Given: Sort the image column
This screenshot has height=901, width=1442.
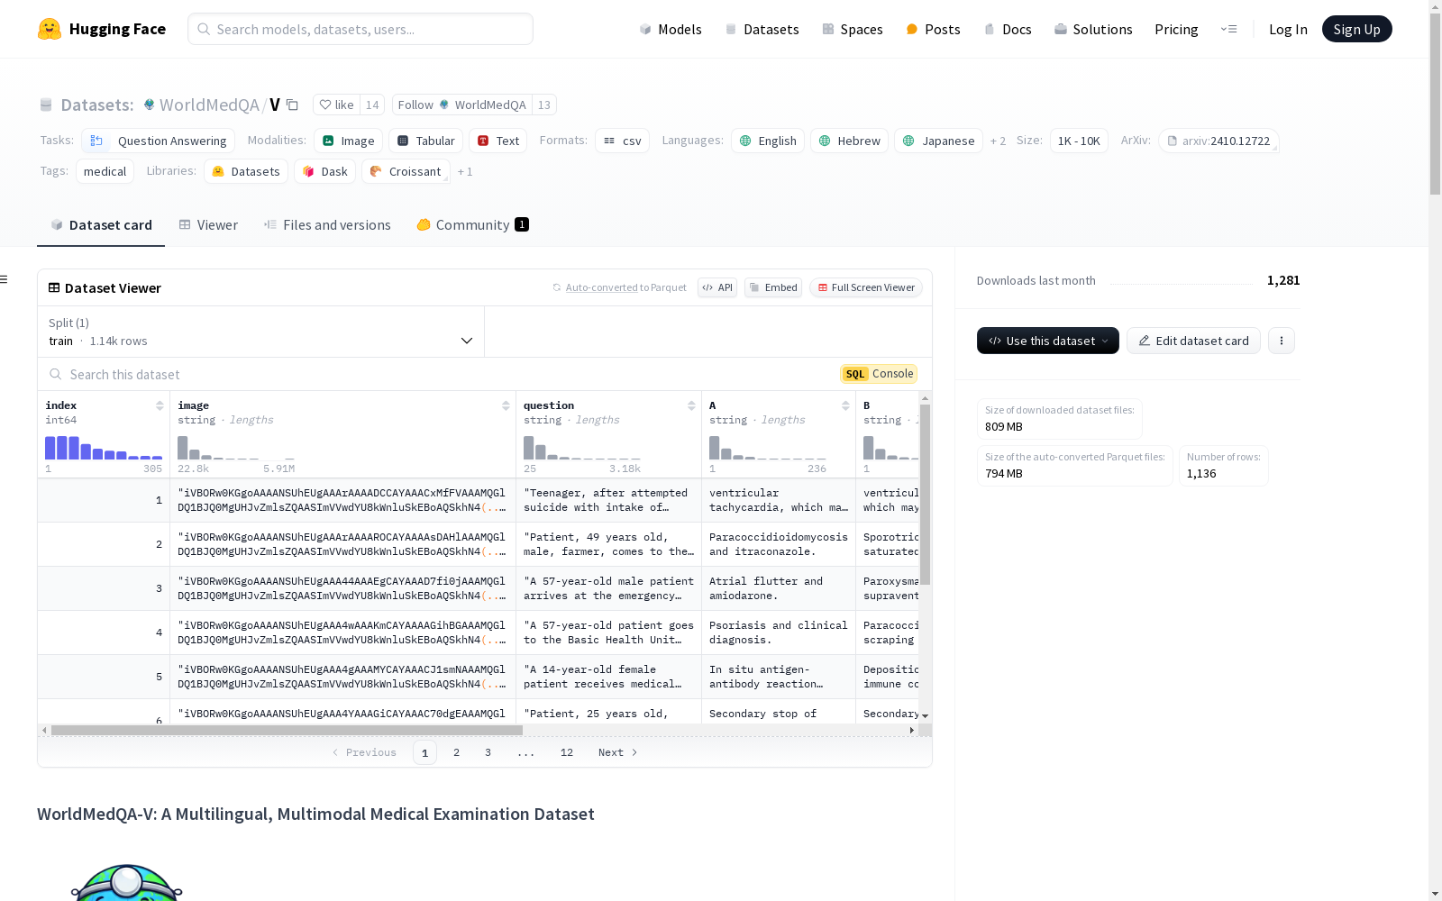Looking at the screenshot, I should point(506,405).
